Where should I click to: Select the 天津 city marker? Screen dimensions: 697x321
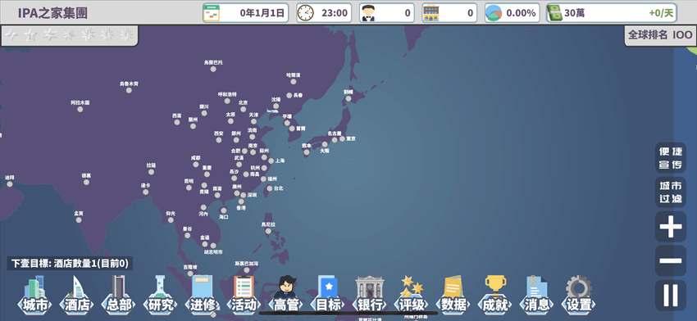coord(253,121)
